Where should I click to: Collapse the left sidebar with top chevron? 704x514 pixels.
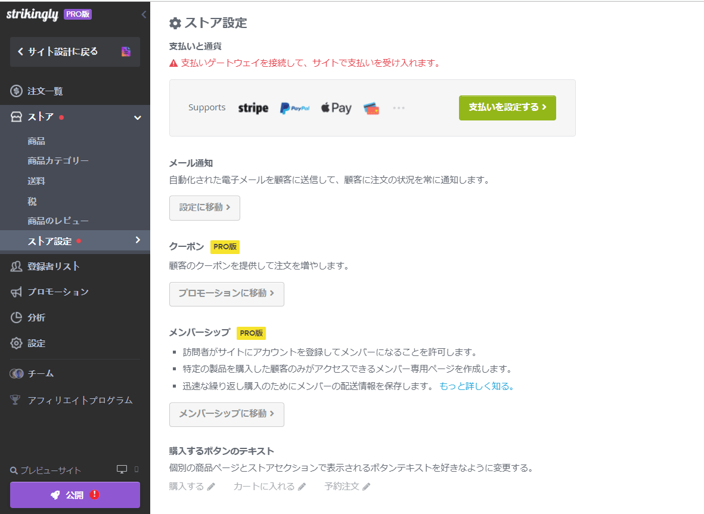(142, 14)
